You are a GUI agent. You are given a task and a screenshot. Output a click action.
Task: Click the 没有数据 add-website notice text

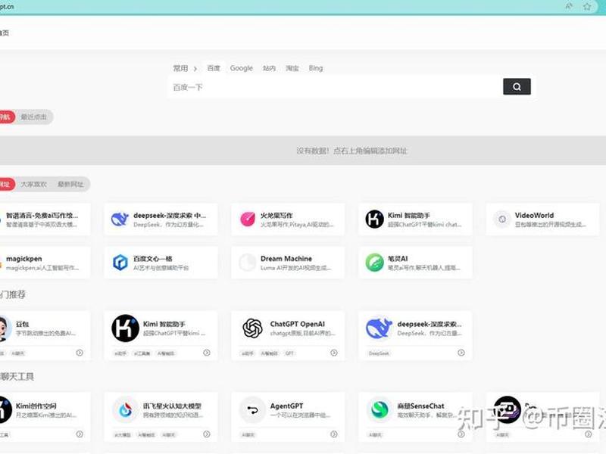(x=351, y=151)
